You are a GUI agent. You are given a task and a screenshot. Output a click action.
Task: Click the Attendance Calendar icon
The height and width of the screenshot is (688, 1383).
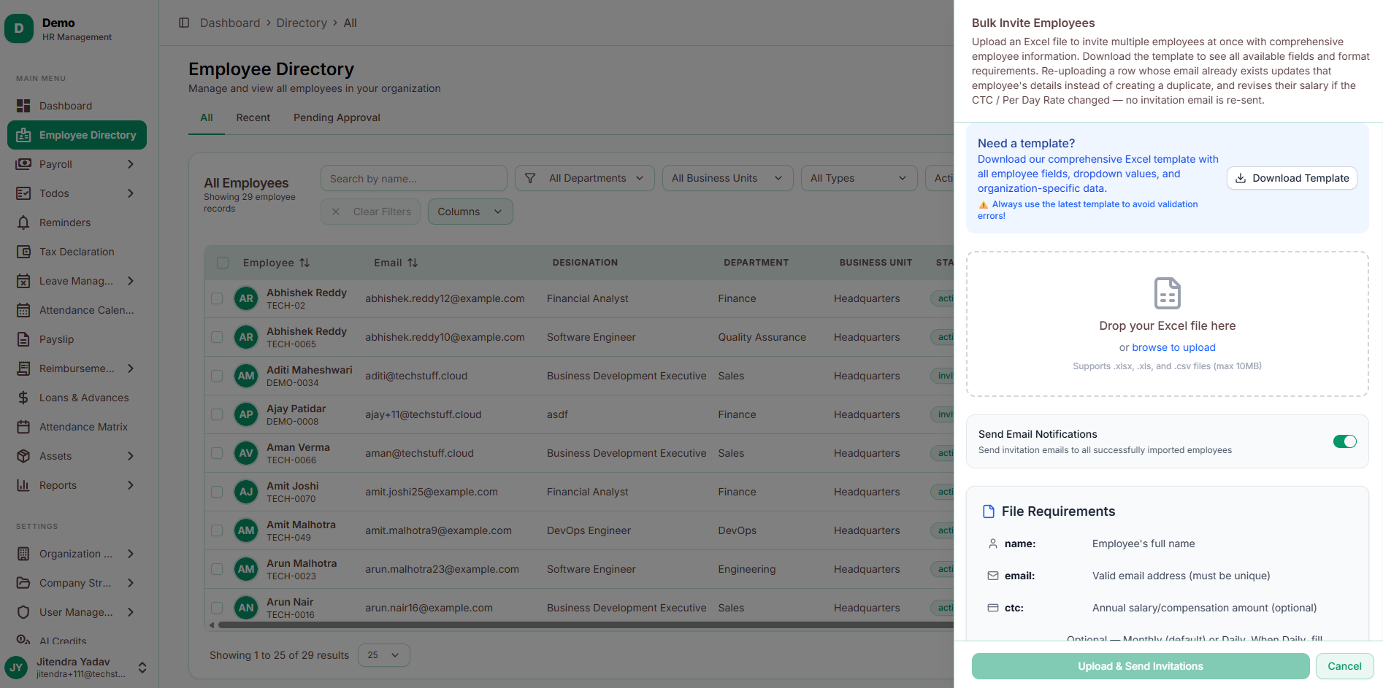point(23,310)
